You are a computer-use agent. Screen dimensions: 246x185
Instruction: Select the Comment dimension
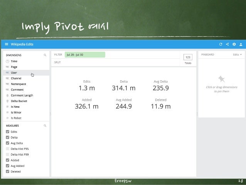[x=26, y=90]
